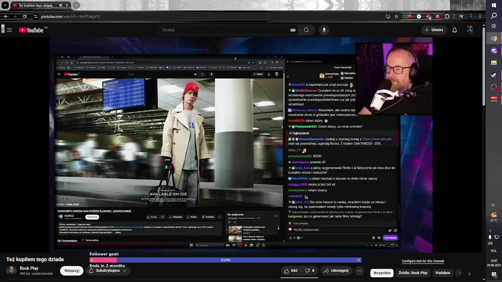The image size is (502, 282).
Task: Open the weather widget showing 31°C
Action: click(494, 217)
